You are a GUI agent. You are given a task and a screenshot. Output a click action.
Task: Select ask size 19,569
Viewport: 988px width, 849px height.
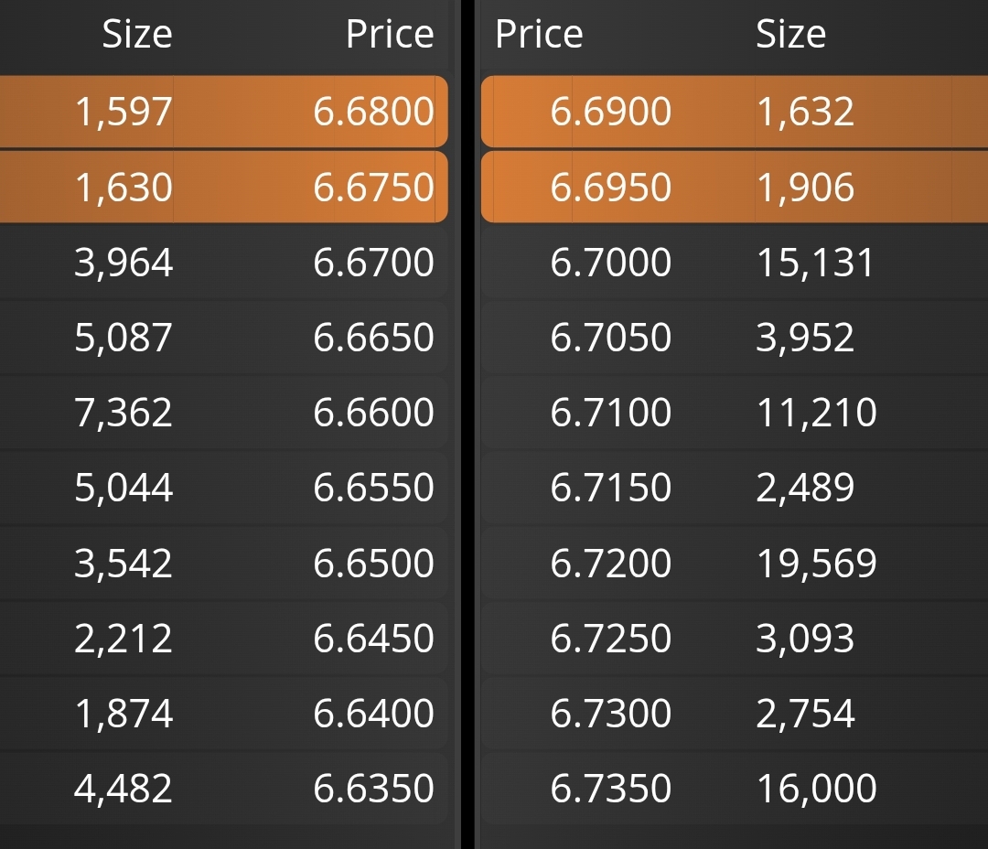click(x=817, y=563)
